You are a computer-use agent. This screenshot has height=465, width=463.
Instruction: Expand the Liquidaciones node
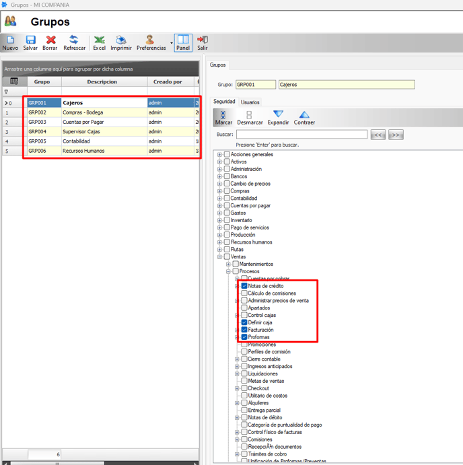(237, 373)
